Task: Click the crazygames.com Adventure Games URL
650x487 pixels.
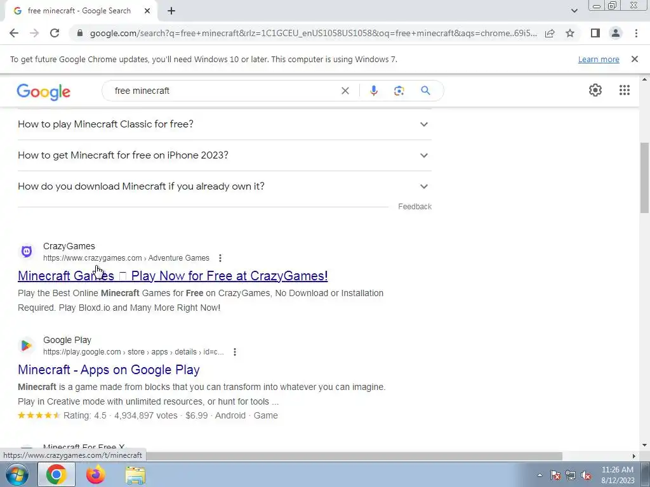Action: 126,258
